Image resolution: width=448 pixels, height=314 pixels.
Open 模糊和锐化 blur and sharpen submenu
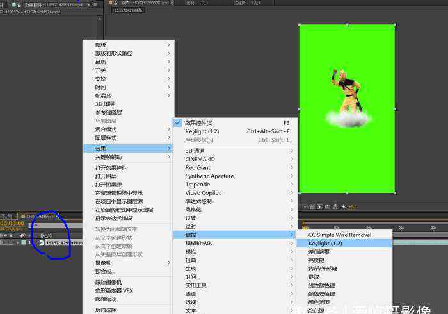click(x=234, y=244)
